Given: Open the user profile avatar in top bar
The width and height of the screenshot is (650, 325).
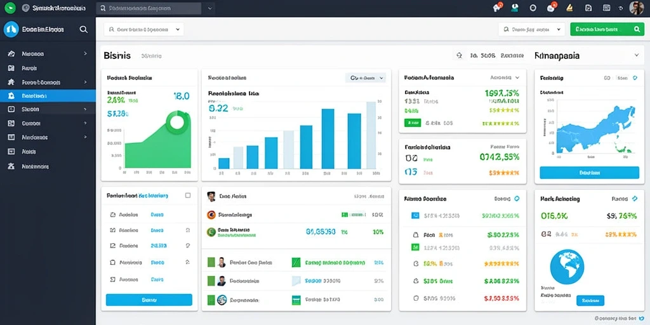Looking at the screenshot, I should pyautogui.click(x=636, y=8).
